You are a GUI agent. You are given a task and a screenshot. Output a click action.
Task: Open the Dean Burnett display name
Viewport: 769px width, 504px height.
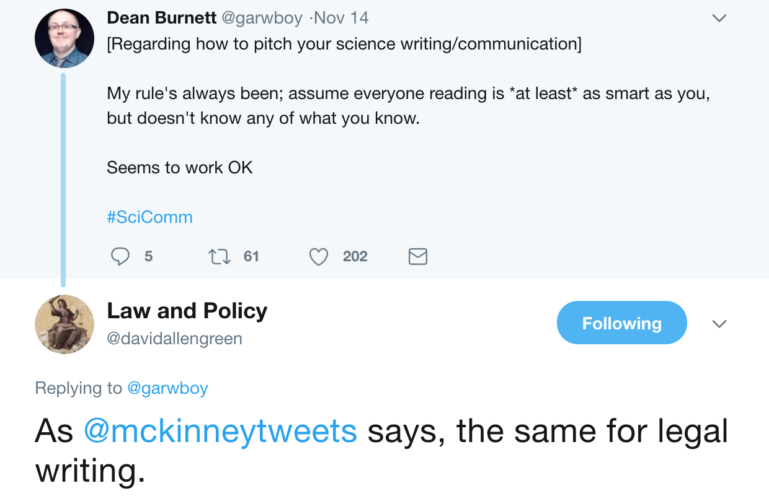pos(162,18)
